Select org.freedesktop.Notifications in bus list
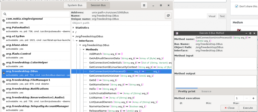Image resolution: width=258 pixels, height=112 pixels. point(36,90)
